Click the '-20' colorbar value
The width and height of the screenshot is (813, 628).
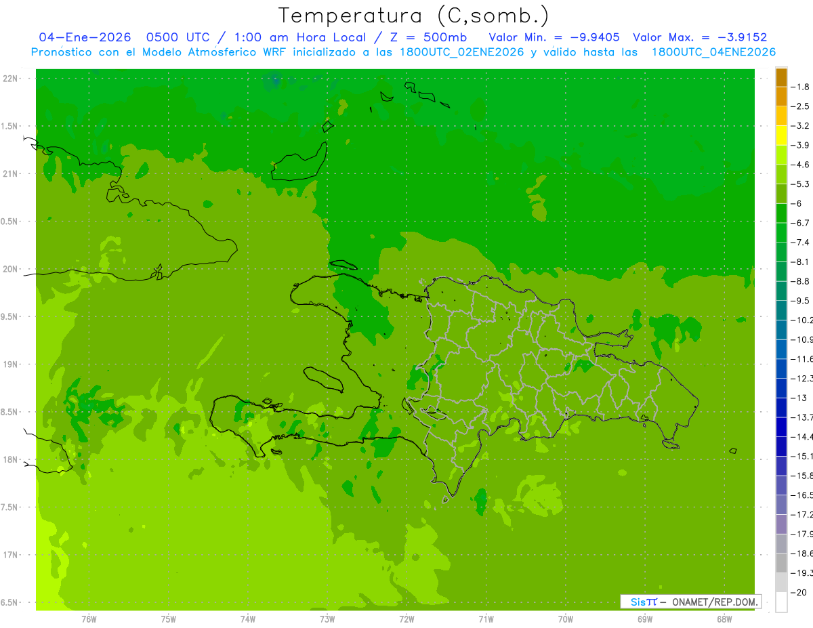799,593
